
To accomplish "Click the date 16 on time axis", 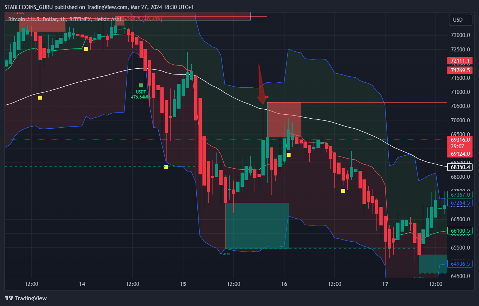I will coord(284,284).
